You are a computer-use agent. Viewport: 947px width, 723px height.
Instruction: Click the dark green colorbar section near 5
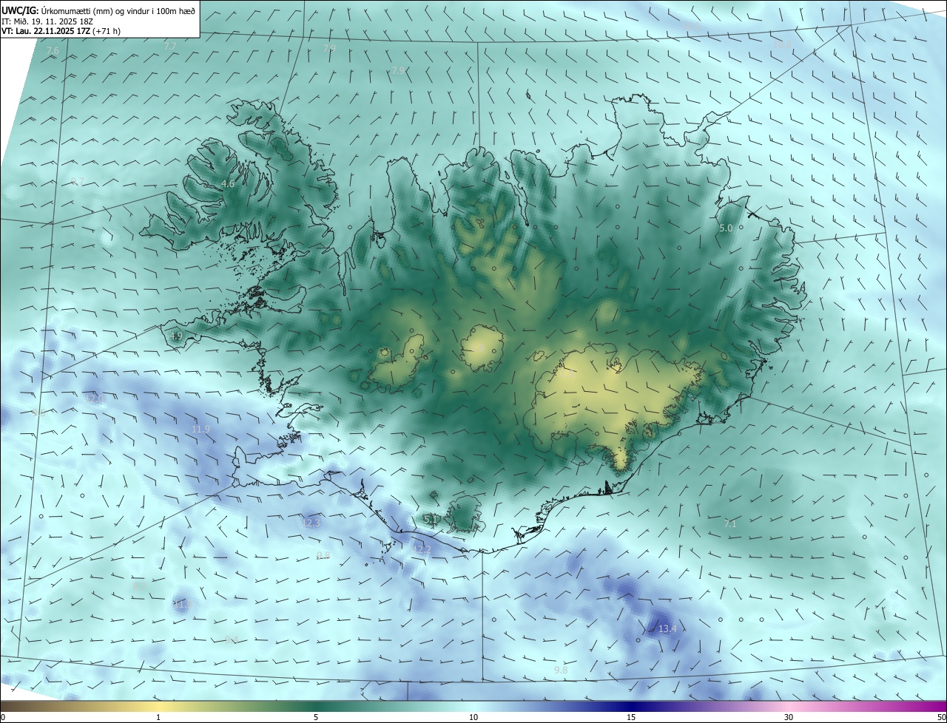pos(316,706)
